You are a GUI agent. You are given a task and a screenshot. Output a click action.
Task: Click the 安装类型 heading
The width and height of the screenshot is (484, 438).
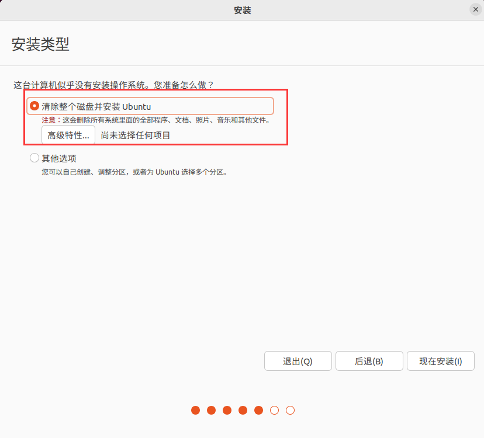pyautogui.click(x=40, y=44)
